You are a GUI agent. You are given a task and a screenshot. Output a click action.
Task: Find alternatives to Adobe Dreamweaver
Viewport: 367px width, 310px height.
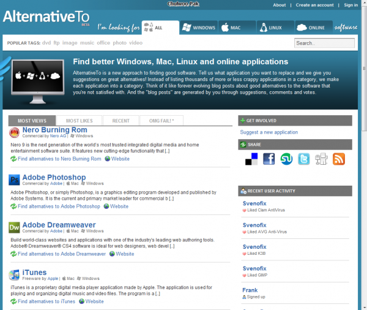(62, 254)
